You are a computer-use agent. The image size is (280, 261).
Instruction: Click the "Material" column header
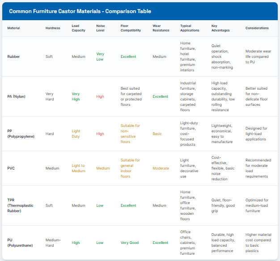click(13, 28)
